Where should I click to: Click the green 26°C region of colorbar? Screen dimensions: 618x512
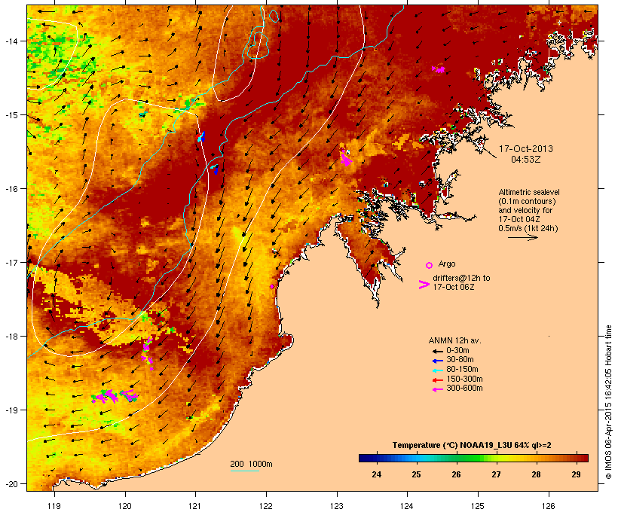pyautogui.click(x=457, y=458)
